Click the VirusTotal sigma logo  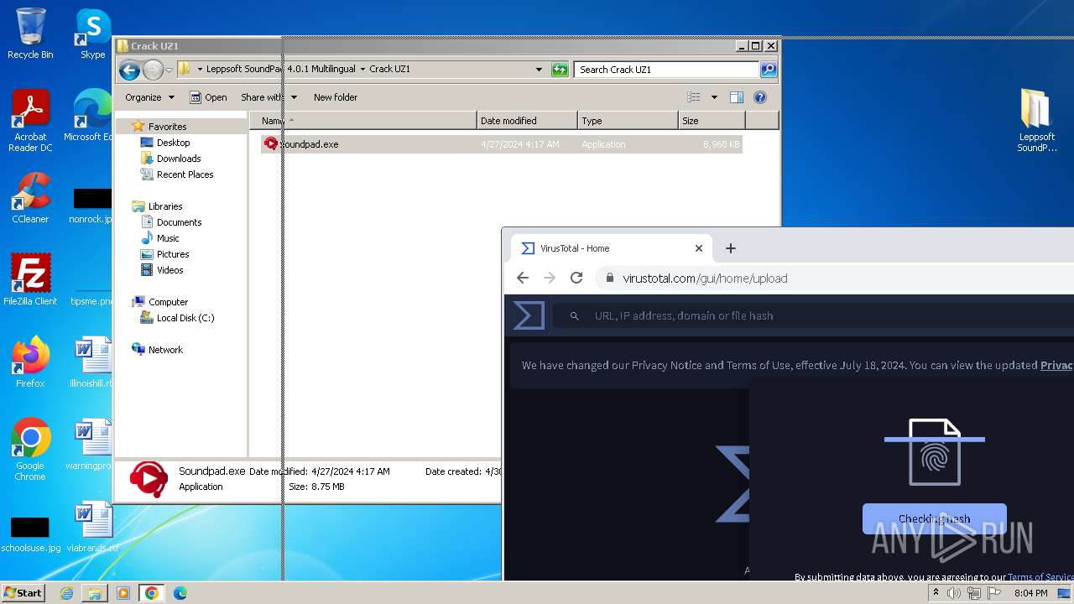[x=529, y=315]
